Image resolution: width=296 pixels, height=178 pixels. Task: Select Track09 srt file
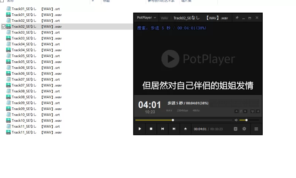pos(36,103)
